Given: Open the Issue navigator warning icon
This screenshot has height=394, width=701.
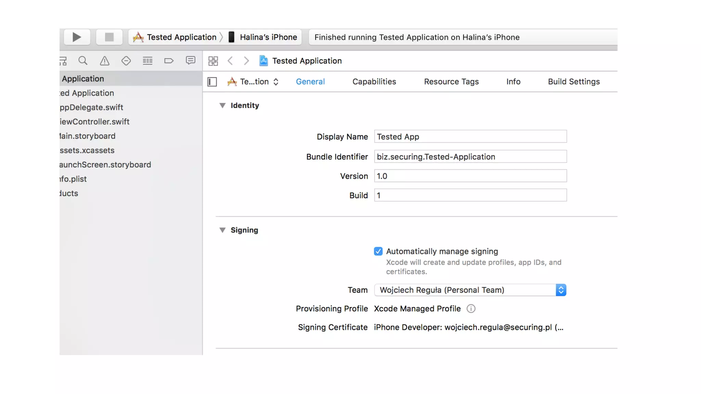Looking at the screenshot, I should [104, 61].
